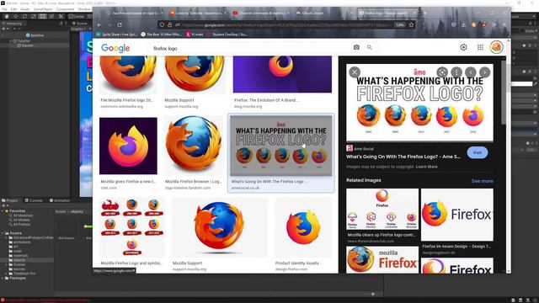The height and width of the screenshot is (303, 539).
Task: Open the Unity GameObject menu
Action: pyautogui.click(x=43, y=9)
